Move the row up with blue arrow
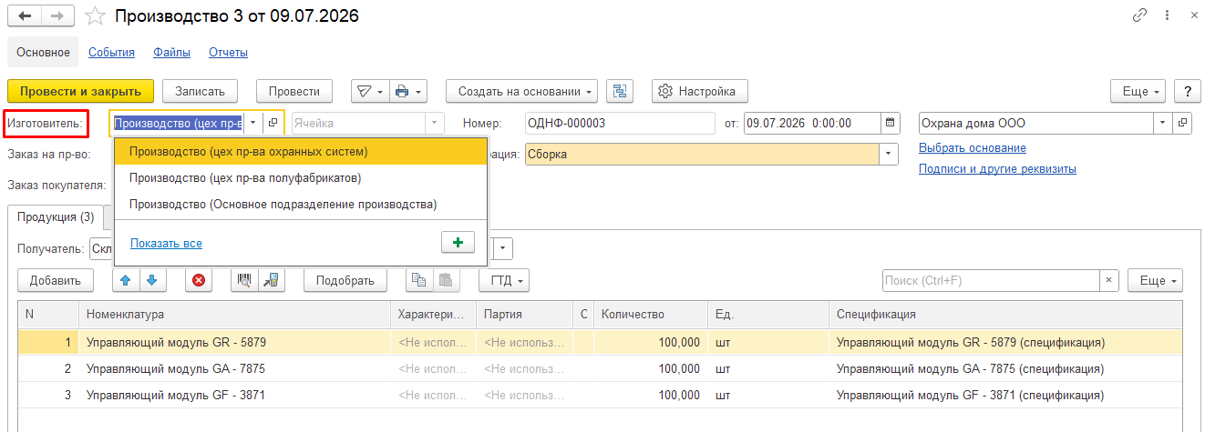Viewport: 1205px width, 432px height. [126, 280]
